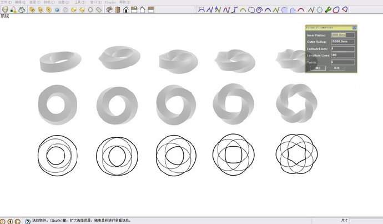383x224 pixels.
Task: Click the question mark help icon in status bar
Action: [28, 221]
